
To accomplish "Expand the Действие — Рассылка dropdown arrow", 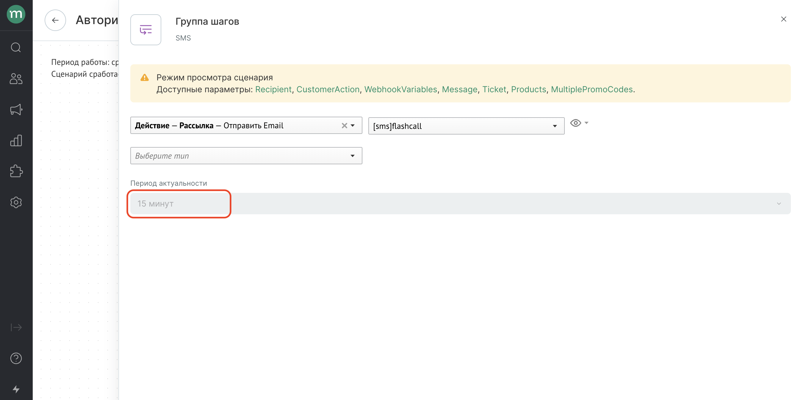I will [x=353, y=126].
